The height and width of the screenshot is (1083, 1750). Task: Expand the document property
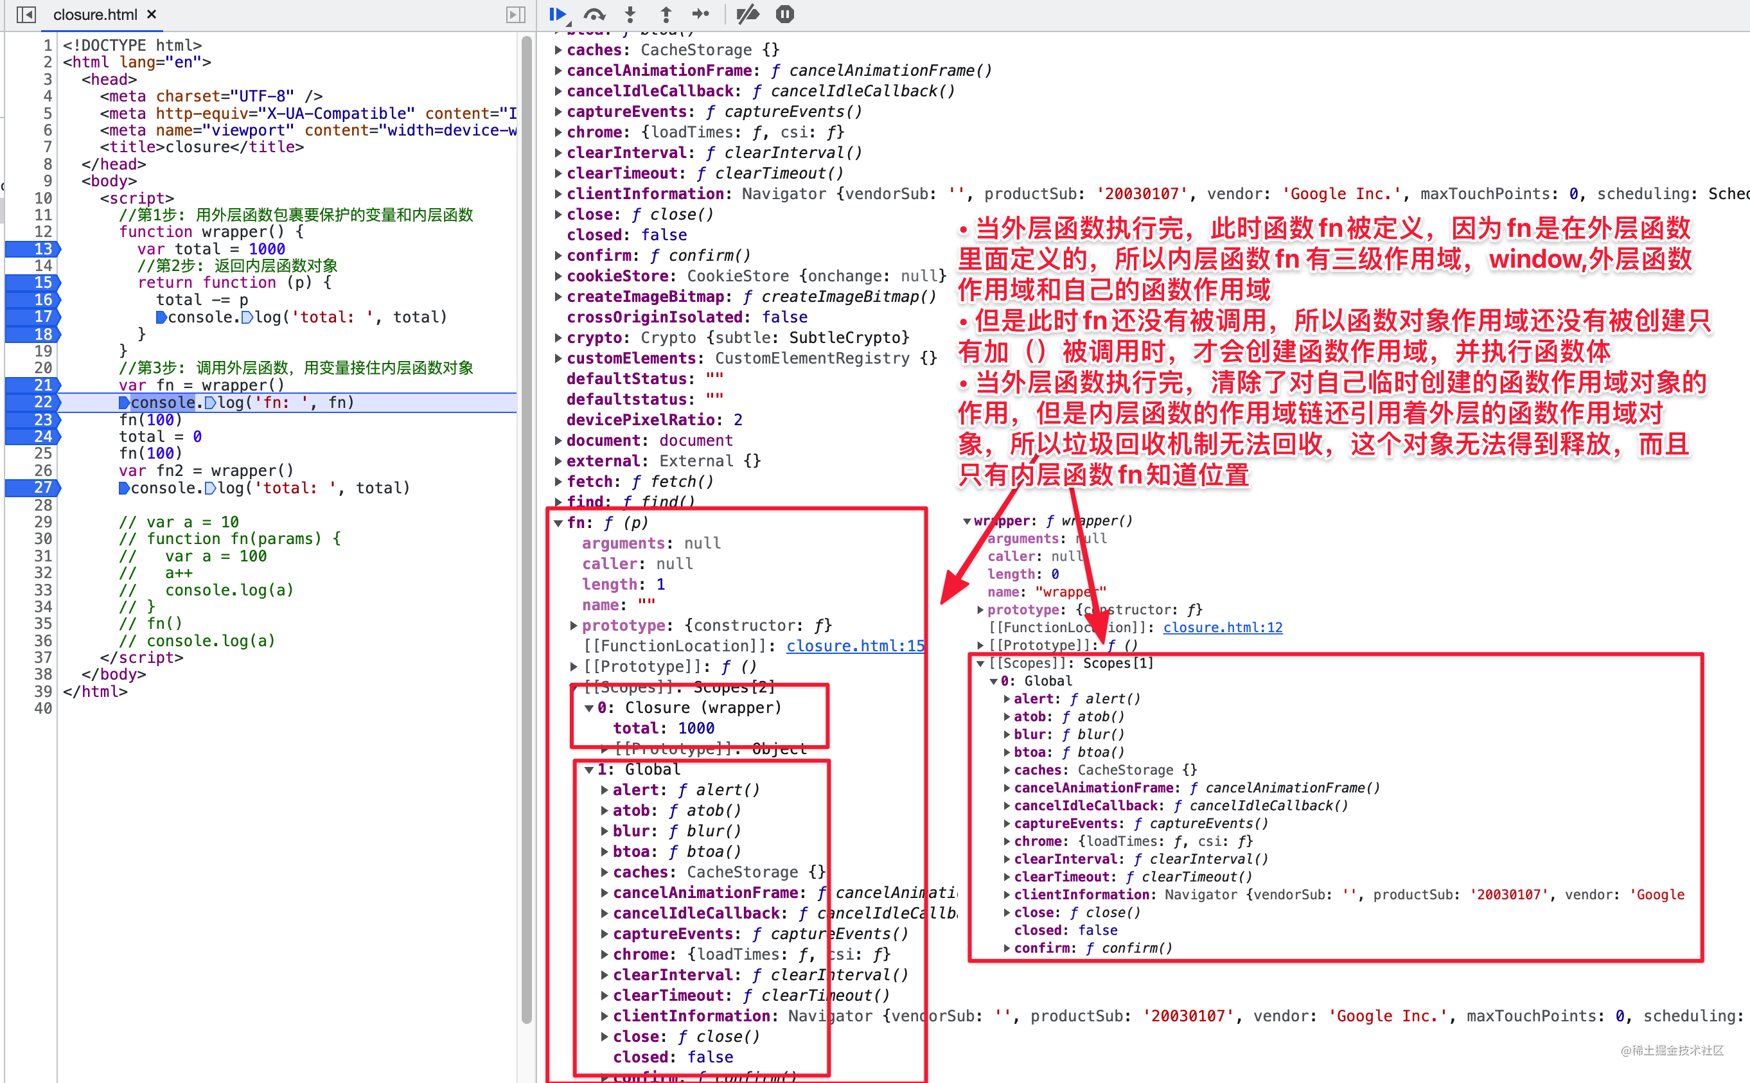559,441
